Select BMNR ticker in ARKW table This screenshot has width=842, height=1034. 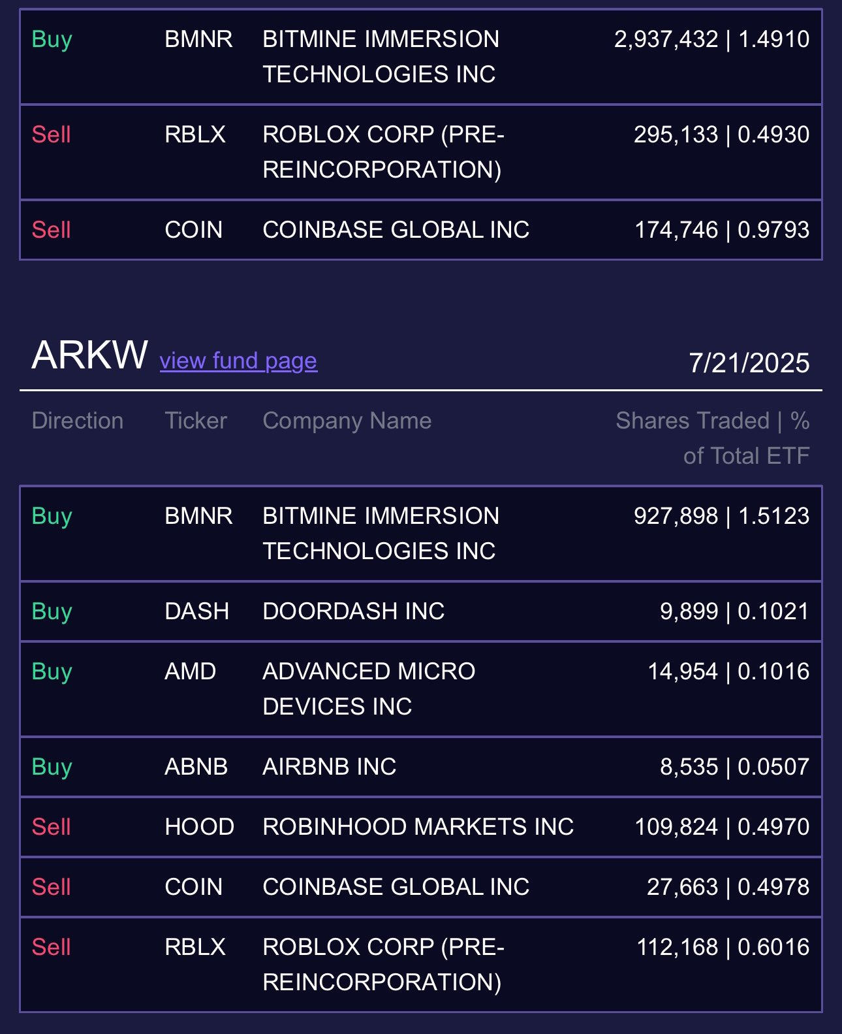pos(198,516)
